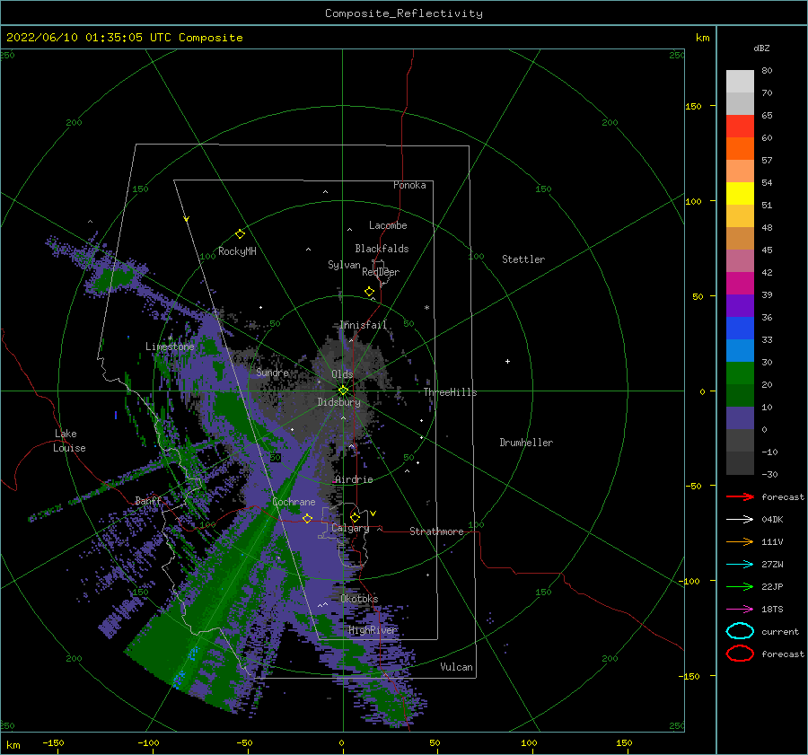Click the Stettler city label
This screenshot has width=808, height=755.
click(x=523, y=259)
